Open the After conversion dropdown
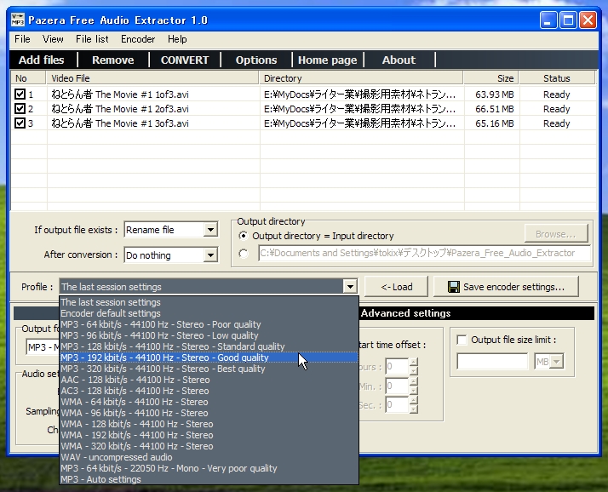Image resolution: width=608 pixels, height=492 pixels. pos(210,255)
